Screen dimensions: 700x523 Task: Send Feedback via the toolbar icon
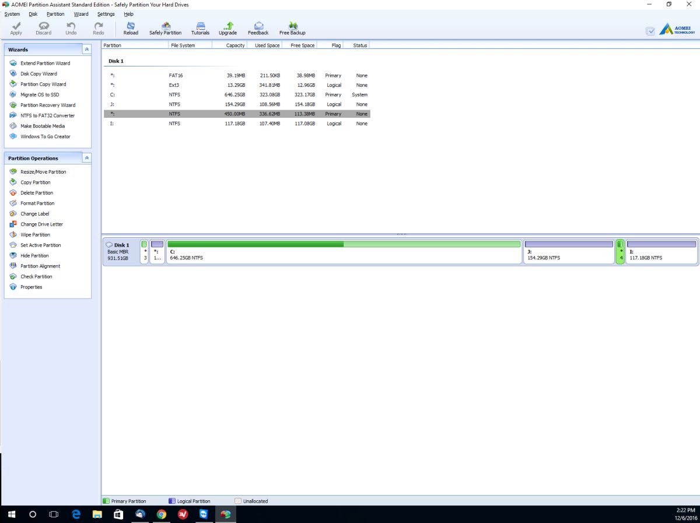(x=258, y=29)
